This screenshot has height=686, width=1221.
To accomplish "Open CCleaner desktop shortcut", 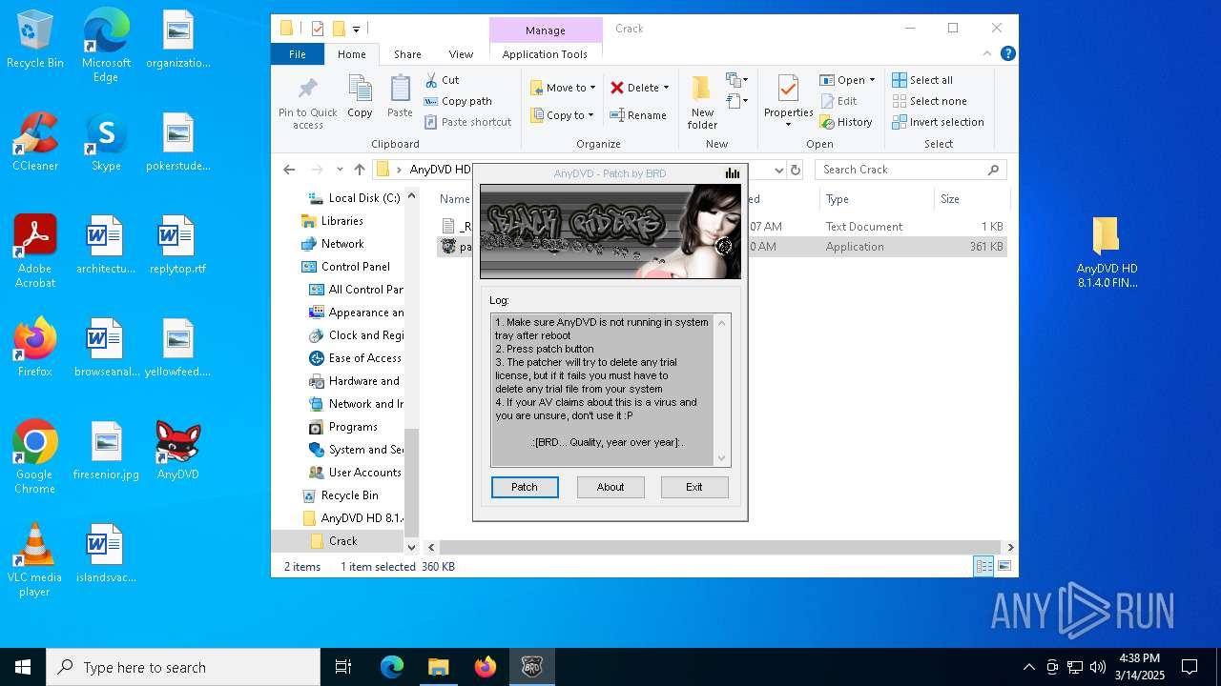I will pos(35,141).
